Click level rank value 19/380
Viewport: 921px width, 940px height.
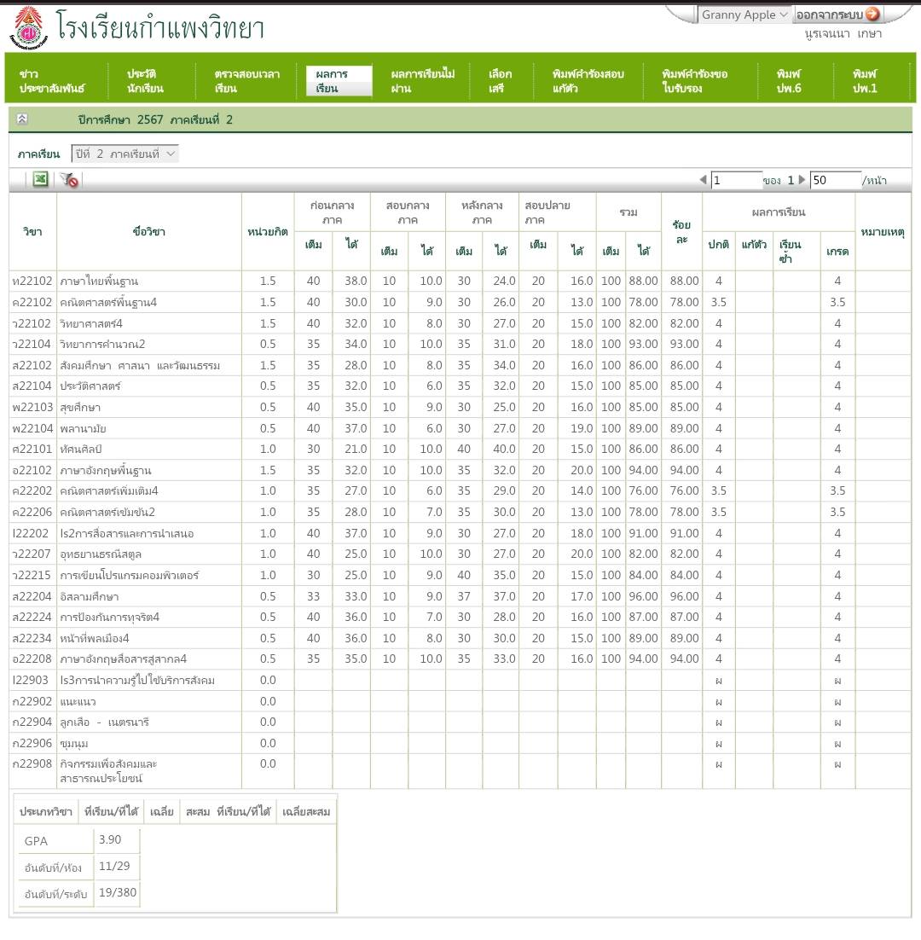(x=118, y=892)
